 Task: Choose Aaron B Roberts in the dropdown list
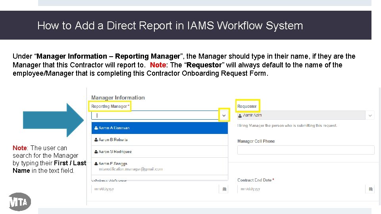160,140
